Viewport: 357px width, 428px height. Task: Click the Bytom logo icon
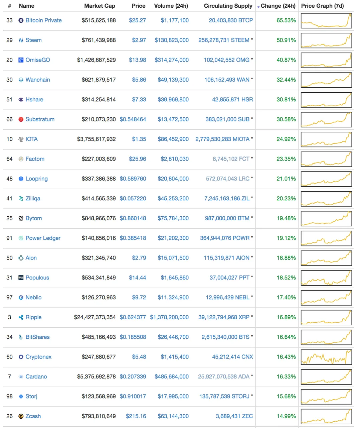point(21,218)
